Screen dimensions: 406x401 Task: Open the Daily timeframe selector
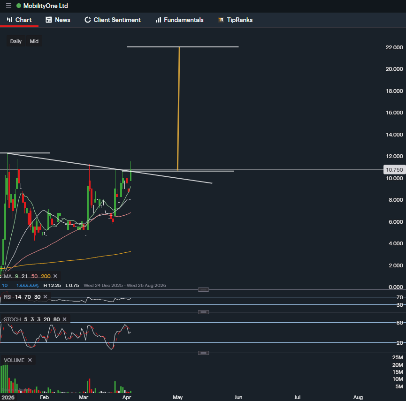(x=16, y=41)
